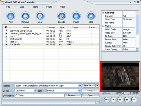
Task: Click the Save As... button
Action: pos(89,86)
